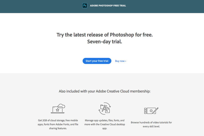Viewport: 204px width, 136px height.
Task: Click the star on the laptop icon
Action: click(x=57, y=110)
